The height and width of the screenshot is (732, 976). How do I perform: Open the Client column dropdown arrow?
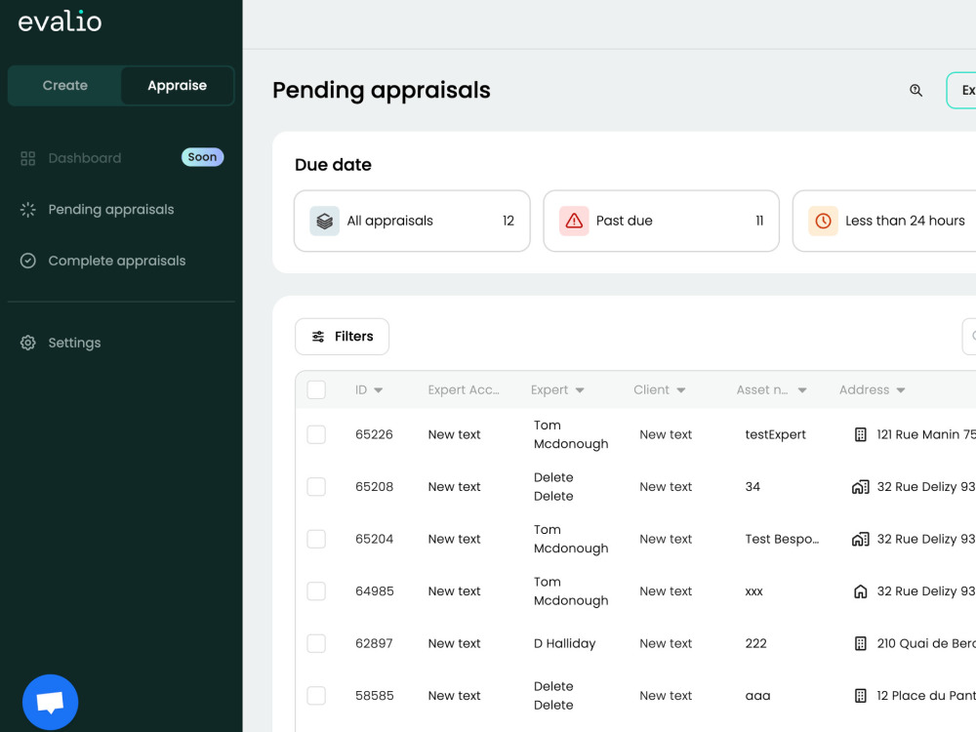[x=681, y=390]
